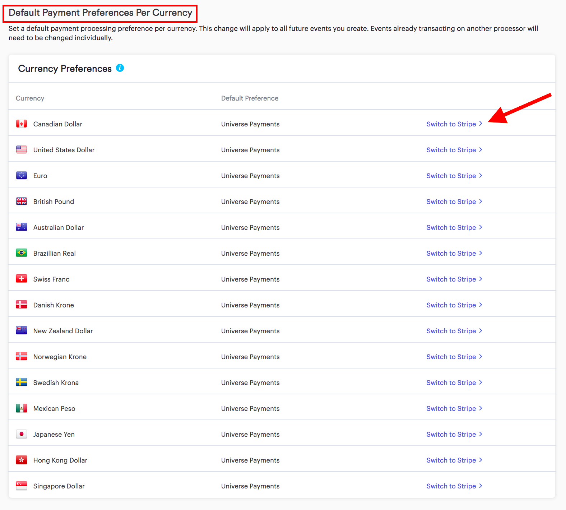Click the Danish Krone label
Viewport: 566px width, 510px height.
54,305
